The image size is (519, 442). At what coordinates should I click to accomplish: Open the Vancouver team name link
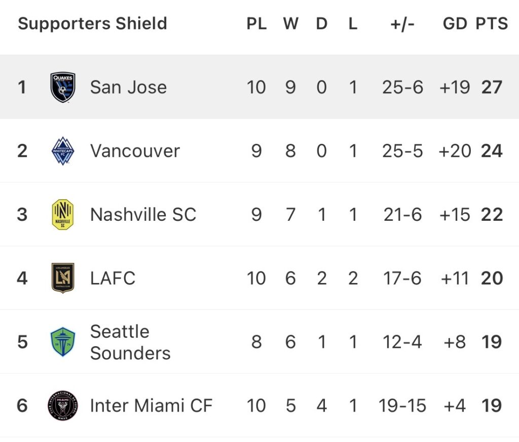(135, 151)
